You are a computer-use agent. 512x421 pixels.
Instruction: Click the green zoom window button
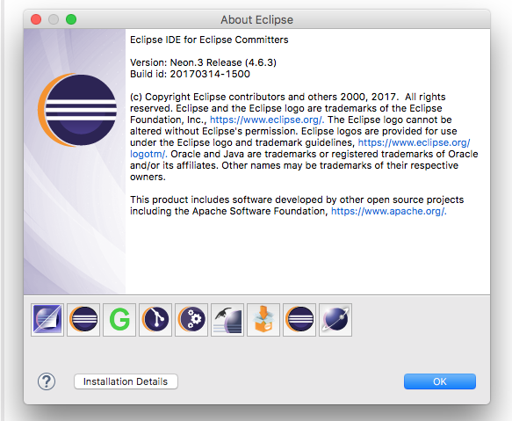[71, 19]
